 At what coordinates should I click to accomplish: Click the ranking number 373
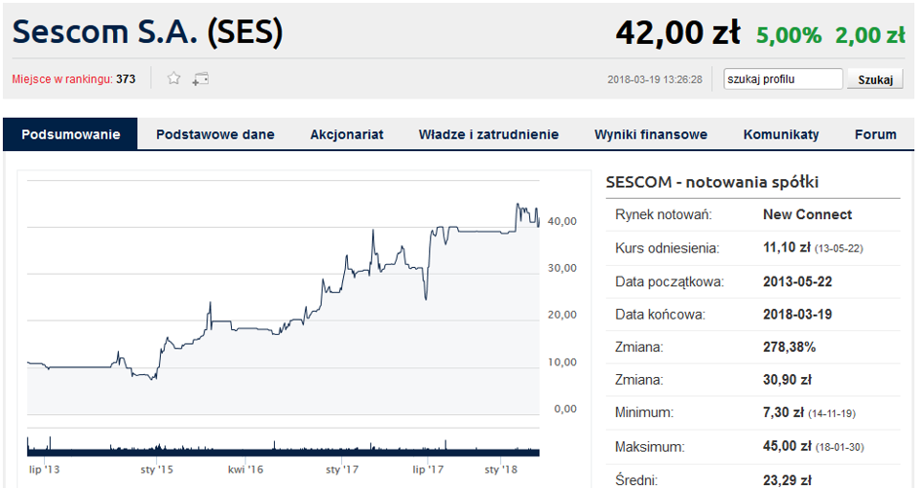126,79
